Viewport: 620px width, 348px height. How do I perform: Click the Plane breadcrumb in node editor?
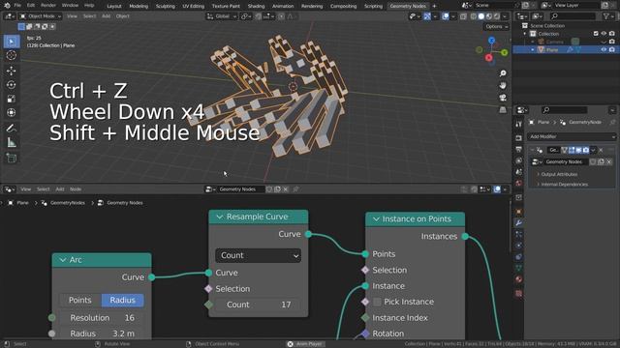[22, 203]
